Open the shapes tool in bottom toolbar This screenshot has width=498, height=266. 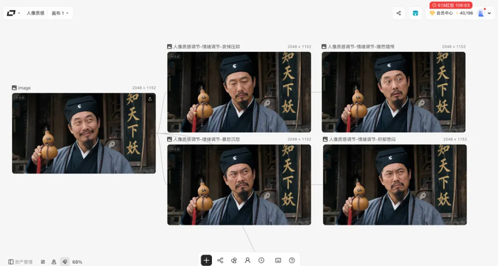234,260
